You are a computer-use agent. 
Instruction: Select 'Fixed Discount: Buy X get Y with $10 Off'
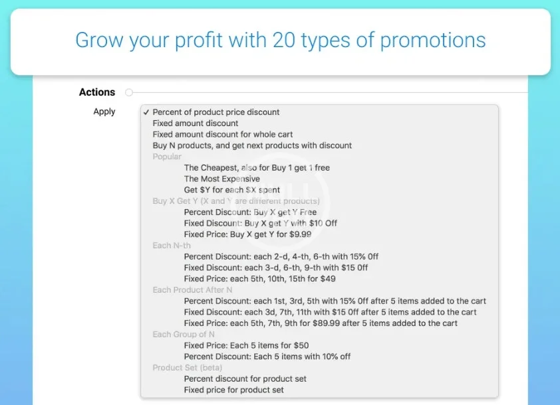coord(260,223)
